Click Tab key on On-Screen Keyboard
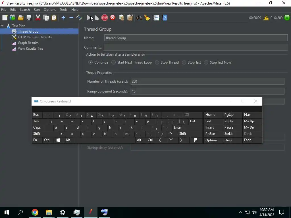Viewport: 291px width, 218px height. [40, 121]
